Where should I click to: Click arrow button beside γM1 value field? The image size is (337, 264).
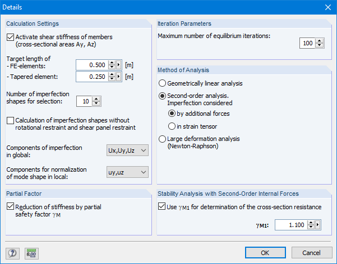[x=318, y=225]
